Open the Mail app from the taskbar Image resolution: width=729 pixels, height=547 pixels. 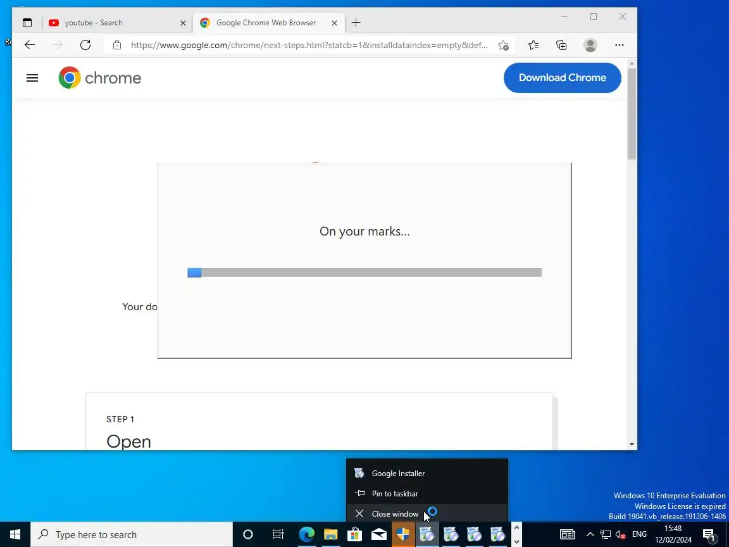(379, 535)
